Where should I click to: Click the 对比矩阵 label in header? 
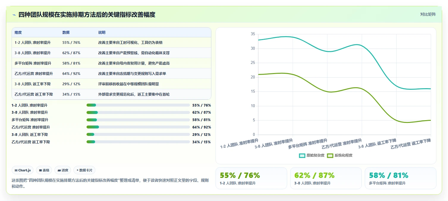[428, 15]
